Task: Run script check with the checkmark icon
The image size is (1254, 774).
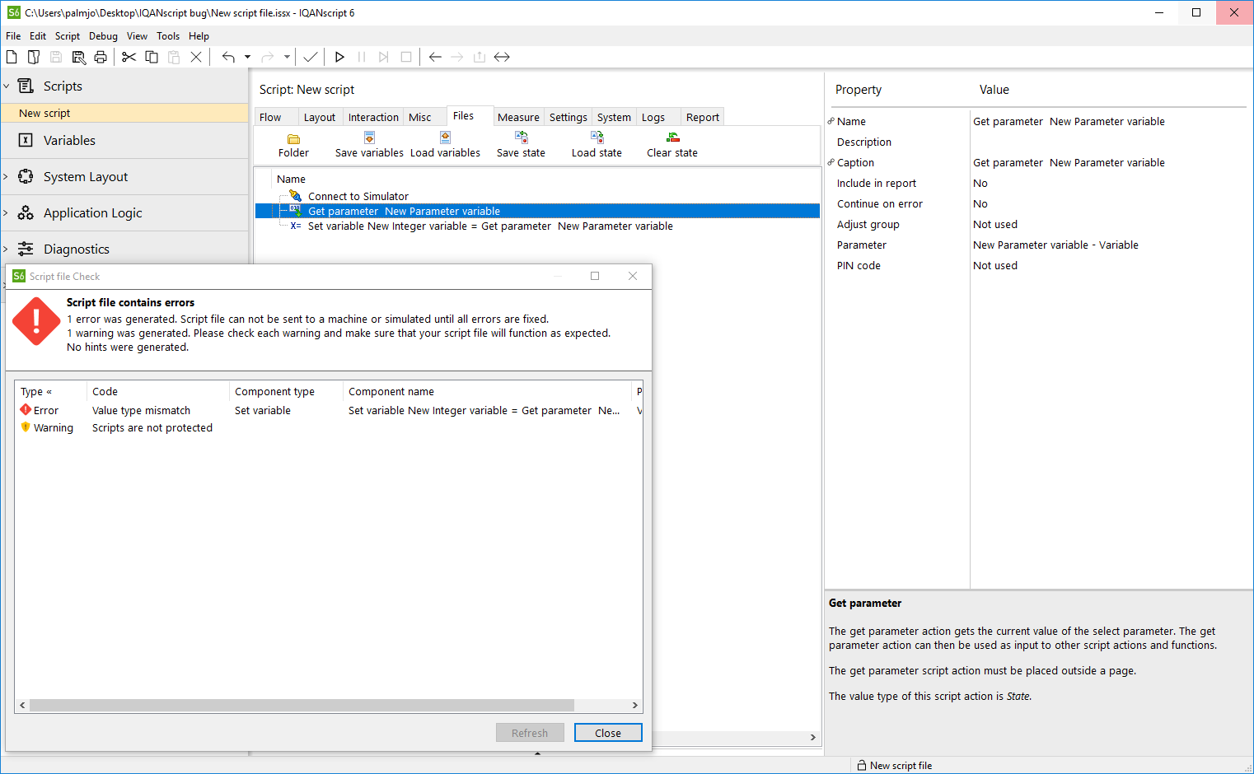Action: coord(311,57)
